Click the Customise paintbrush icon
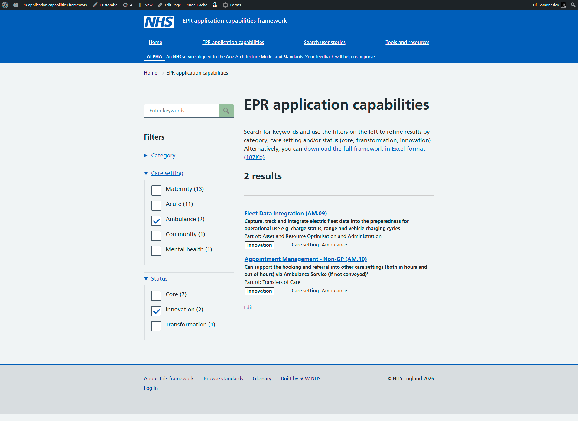 pyautogui.click(x=95, y=5)
